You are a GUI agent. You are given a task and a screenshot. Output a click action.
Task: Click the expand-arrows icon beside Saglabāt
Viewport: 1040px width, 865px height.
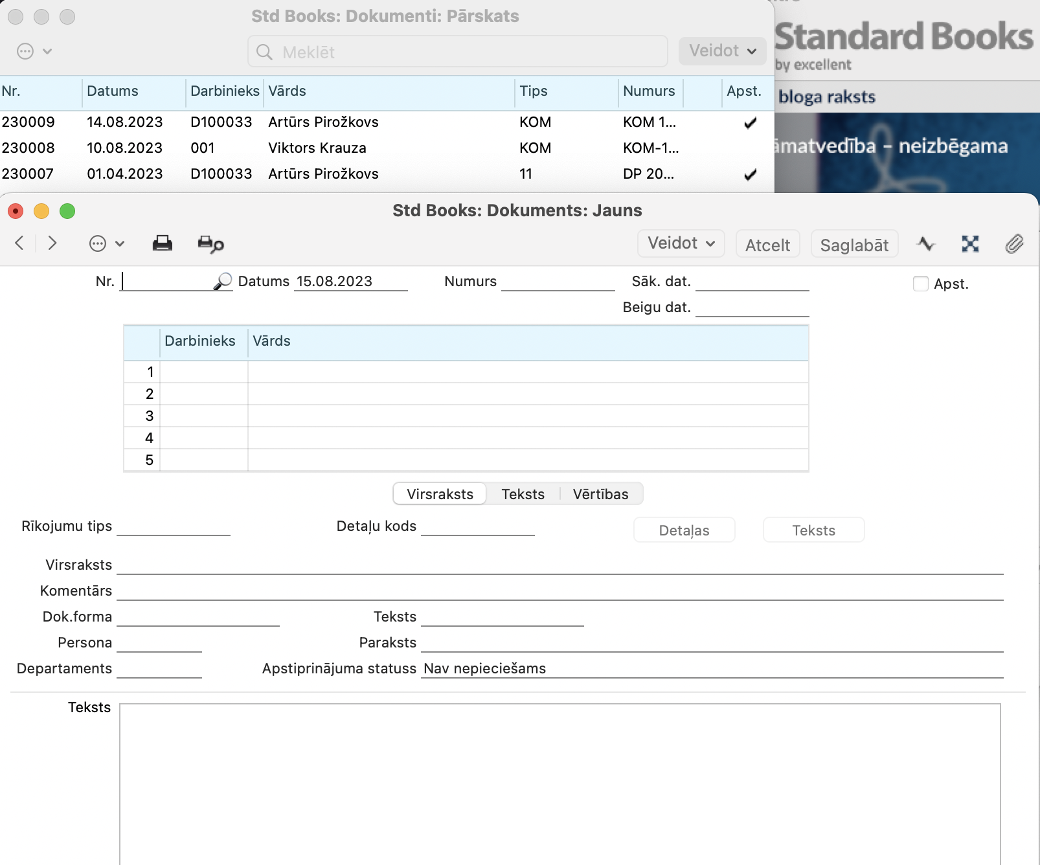(969, 244)
